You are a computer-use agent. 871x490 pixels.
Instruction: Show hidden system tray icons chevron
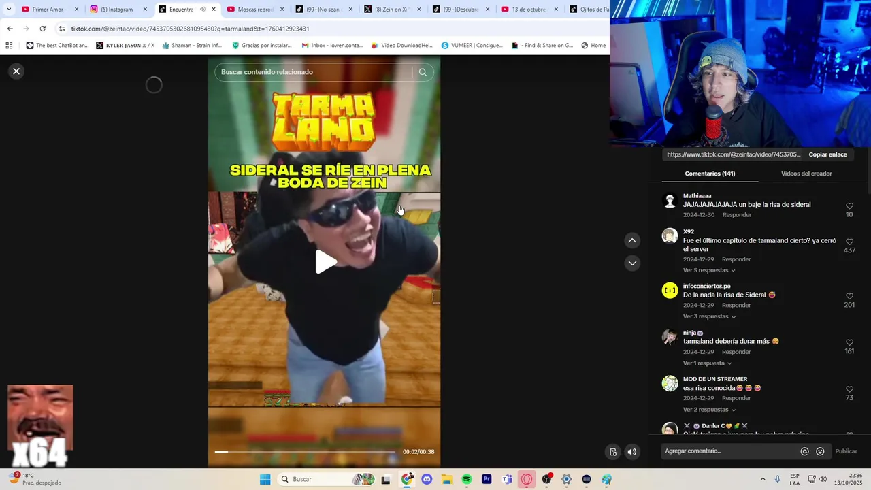(x=763, y=479)
